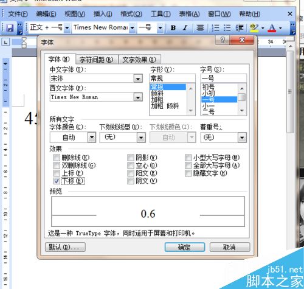Open the toolbar font size dropdown
The width and height of the screenshot is (304, 289).
(x=160, y=28)
